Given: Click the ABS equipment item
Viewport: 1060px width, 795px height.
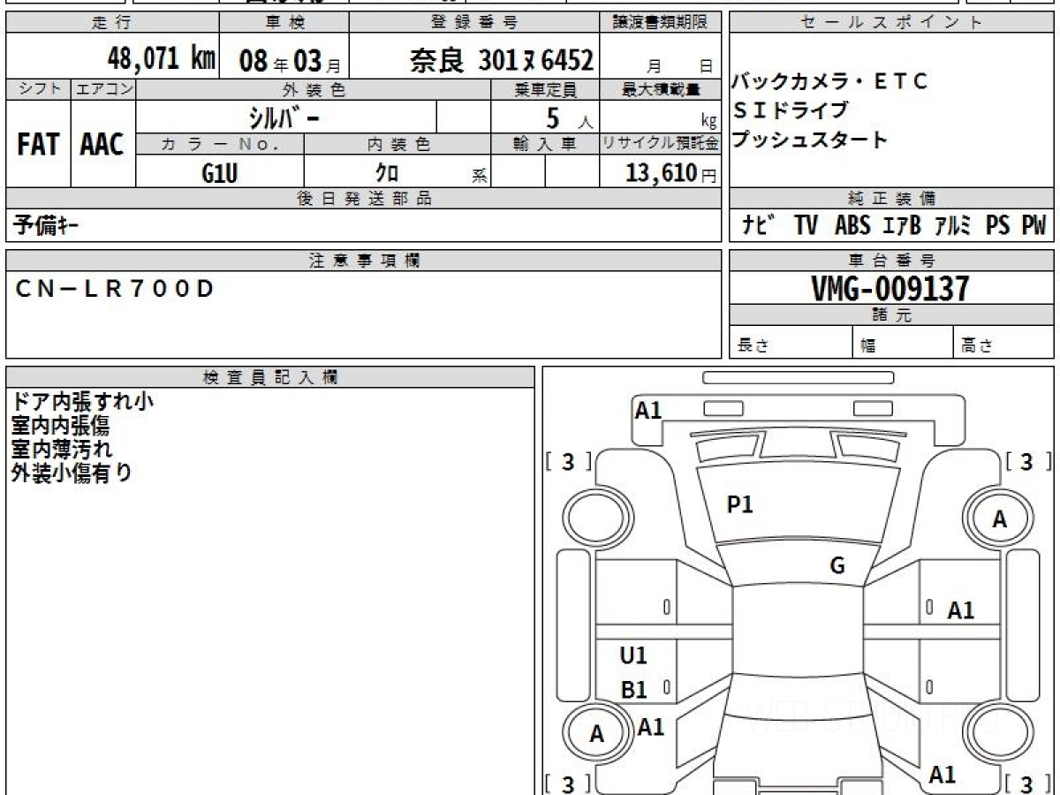Looking at the screenshot, I should [852, 225].
